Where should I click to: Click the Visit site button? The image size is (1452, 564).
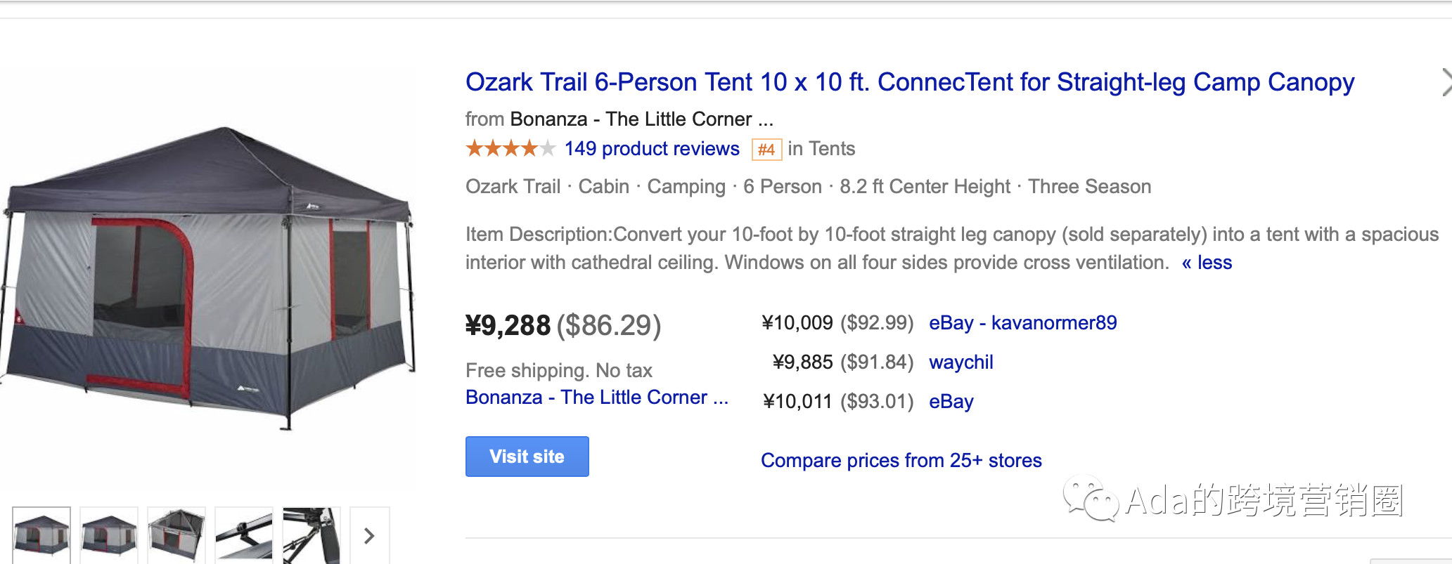pyautogui.click(x=527, y=457)
